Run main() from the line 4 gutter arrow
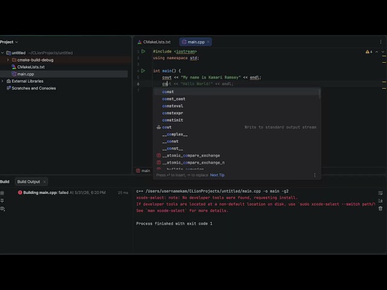The image size is (387, 290). (143, 71)
